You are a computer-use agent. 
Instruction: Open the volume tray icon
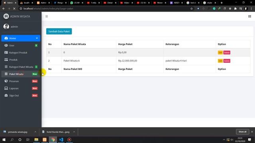coord(232,139)
